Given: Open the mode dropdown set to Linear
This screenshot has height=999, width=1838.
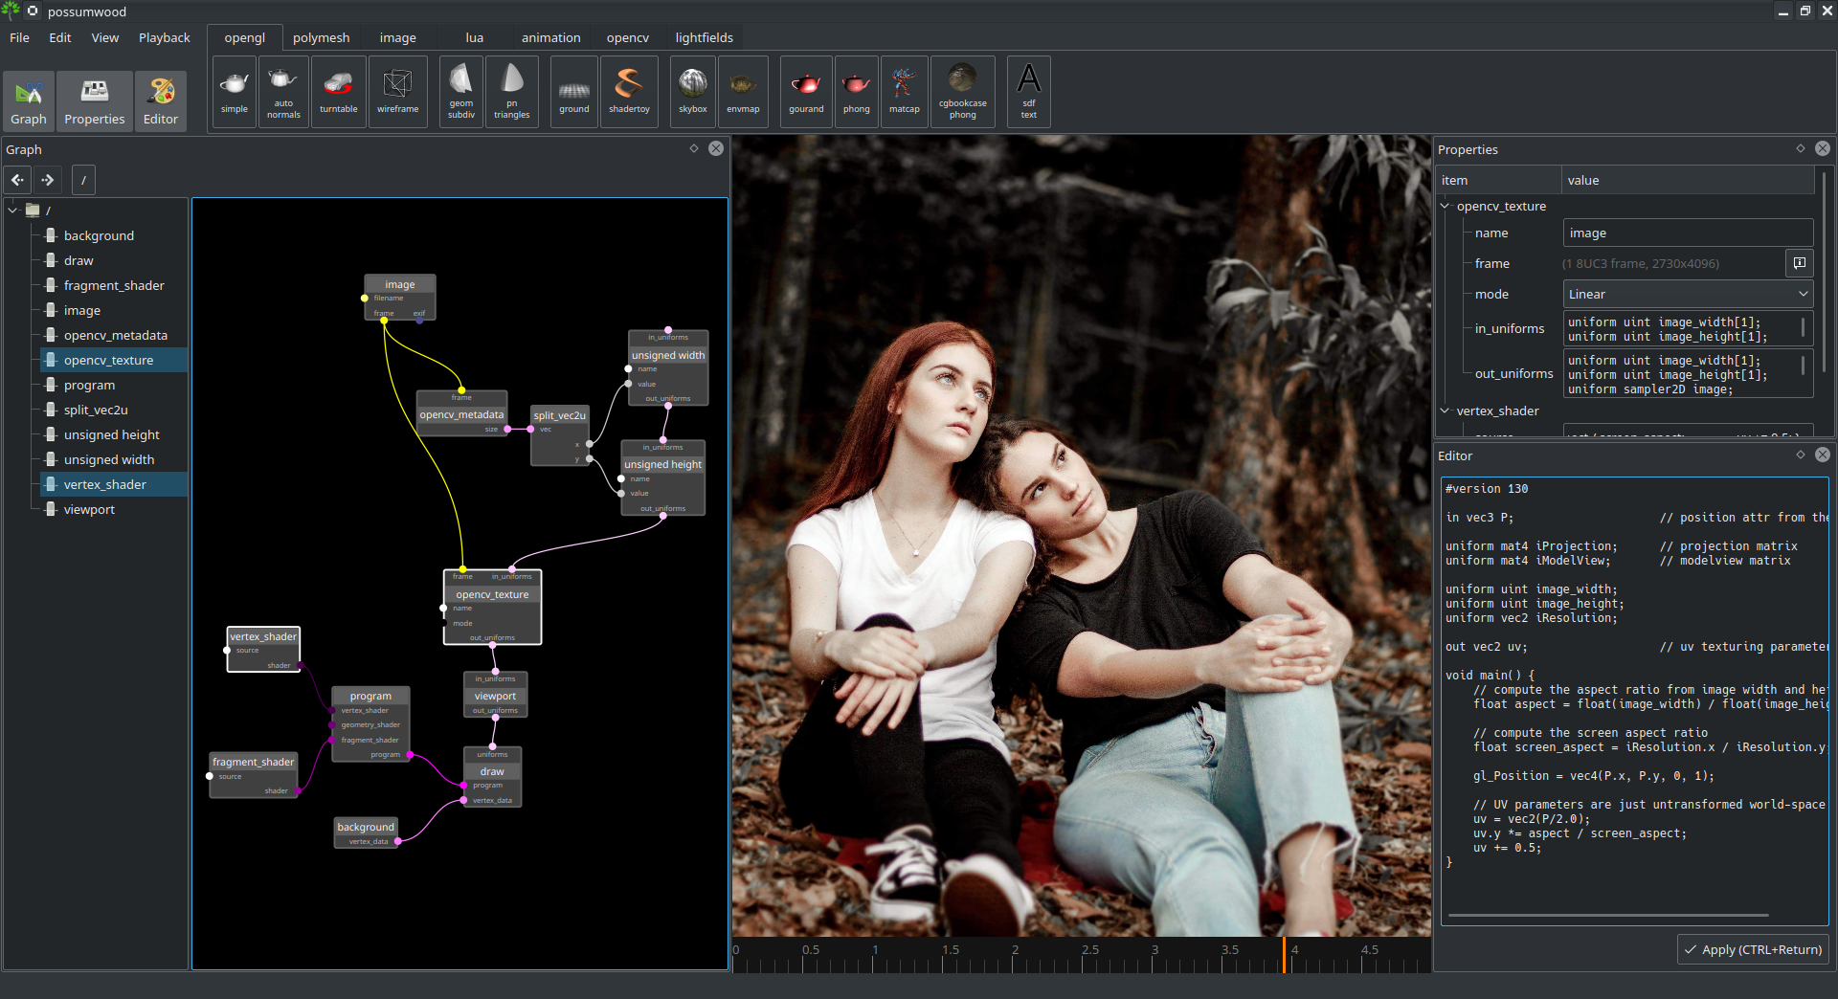Looking at the screenshot, I should pos(1687,294).
